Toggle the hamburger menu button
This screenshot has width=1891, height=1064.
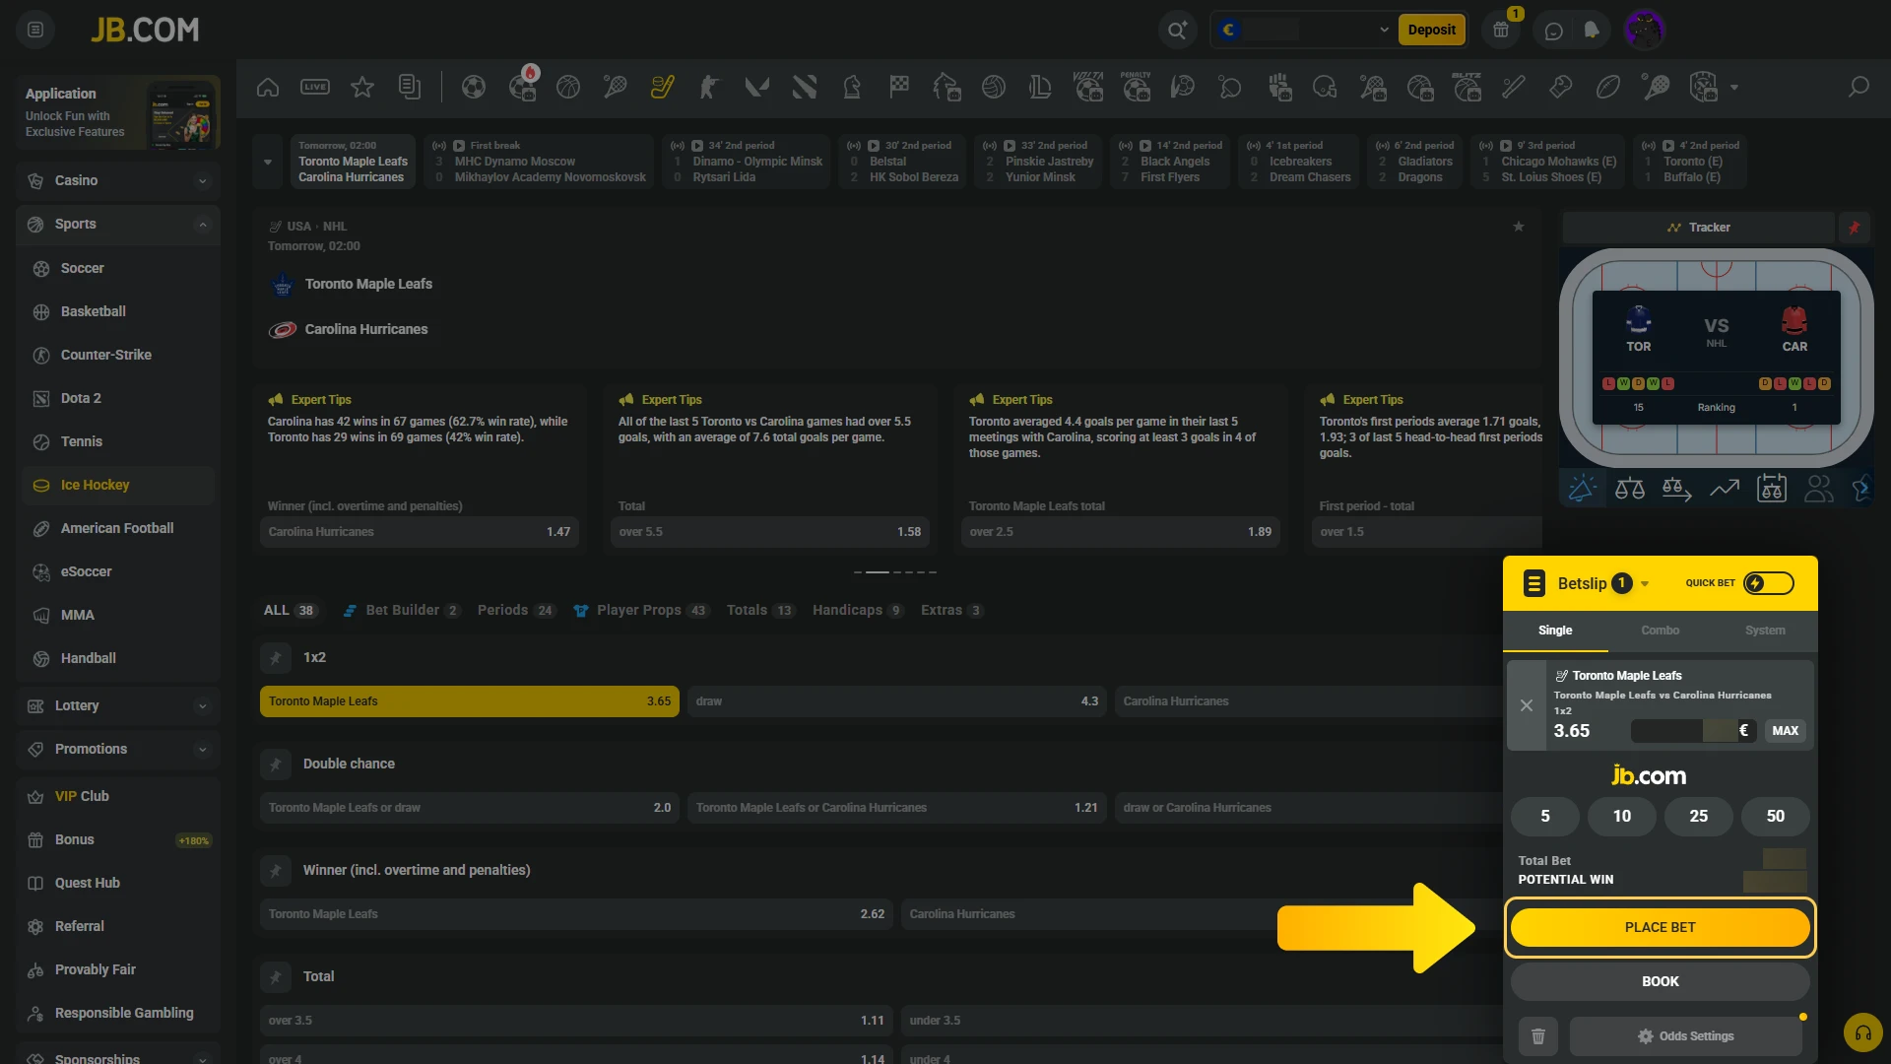35,30
